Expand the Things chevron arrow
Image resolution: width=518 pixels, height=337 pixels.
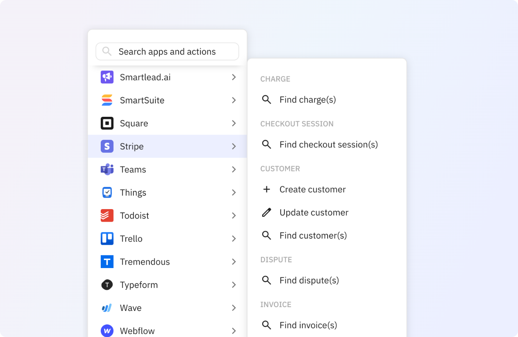(234, 192)
